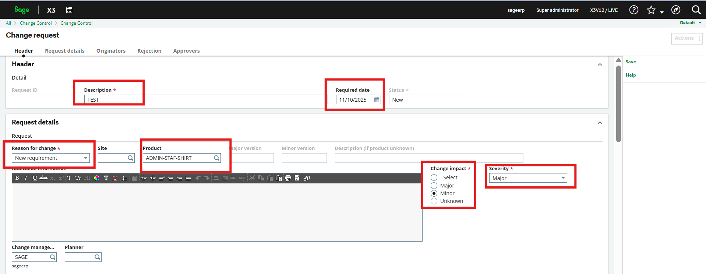Open Reason for change dropdown
This screenshot has width=706, height=274.
coord(51,158)
